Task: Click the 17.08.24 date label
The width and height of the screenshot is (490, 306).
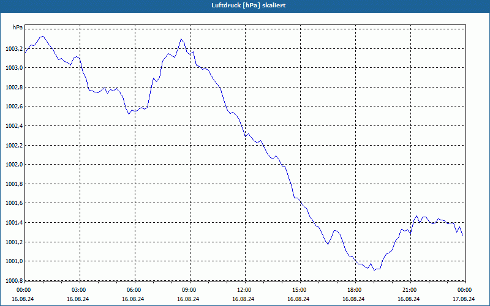Action: [x=464, y=299]
